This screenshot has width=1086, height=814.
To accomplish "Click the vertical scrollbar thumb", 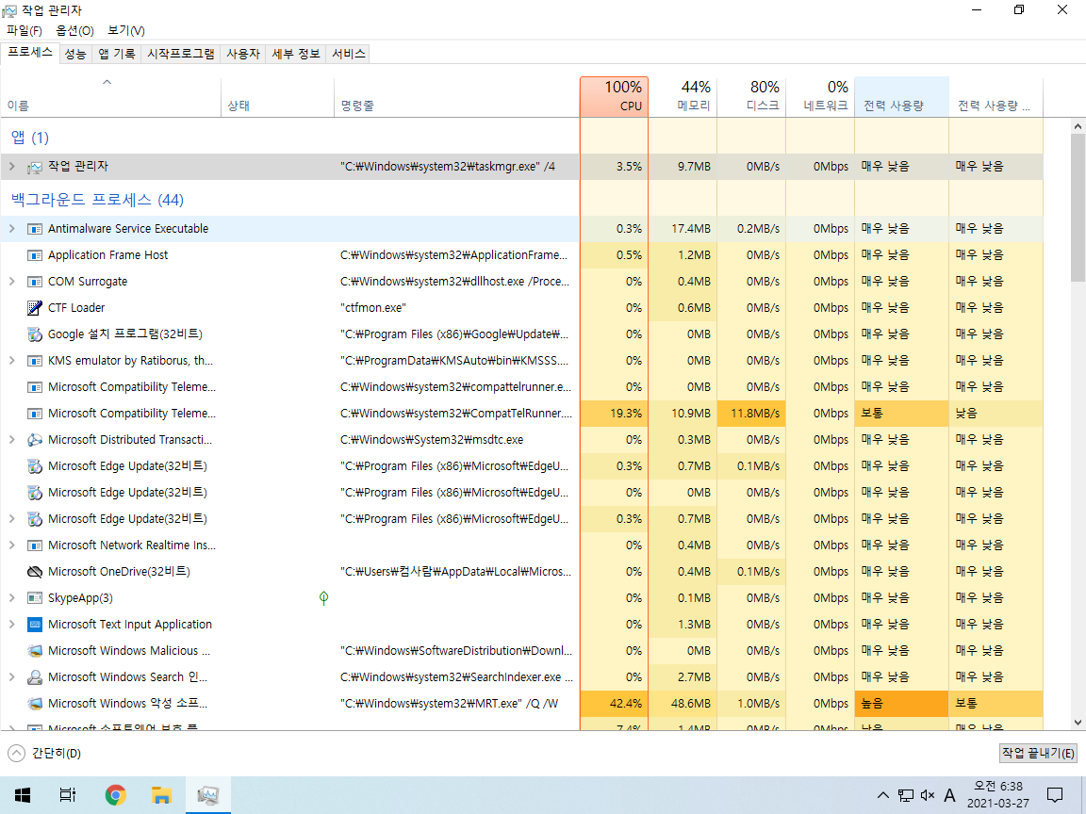I will coord(1078,207).
